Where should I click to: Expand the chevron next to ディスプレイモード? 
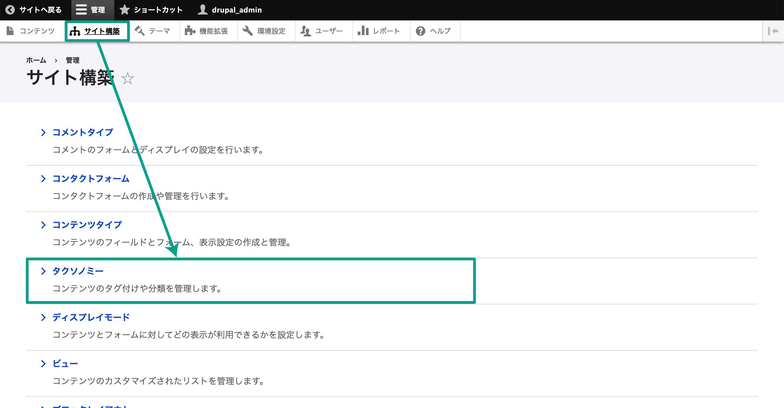(43, 317)
